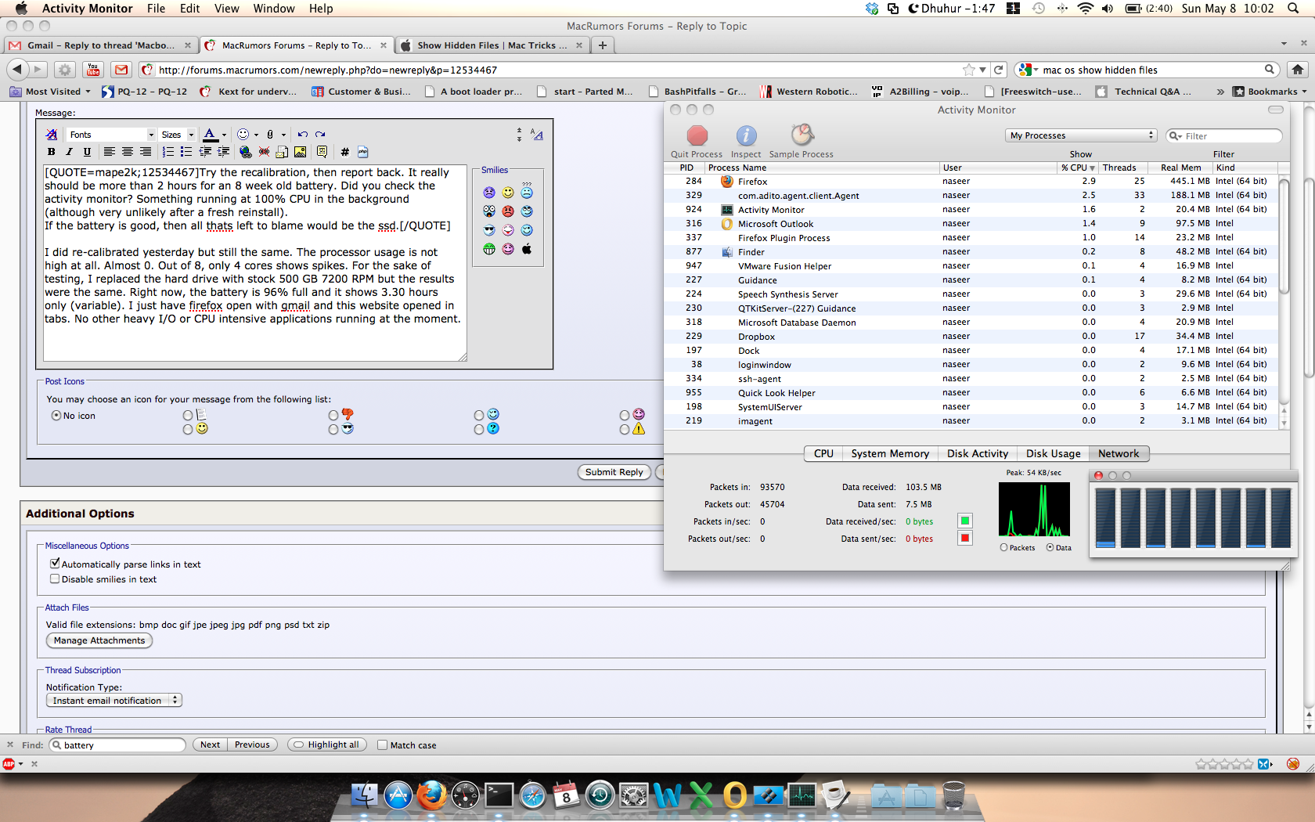Center-align the message text
The height and width of the screenshot is (822, 1315).
point(127,152)
